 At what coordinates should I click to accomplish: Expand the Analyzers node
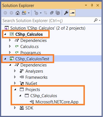click(15, 71)
